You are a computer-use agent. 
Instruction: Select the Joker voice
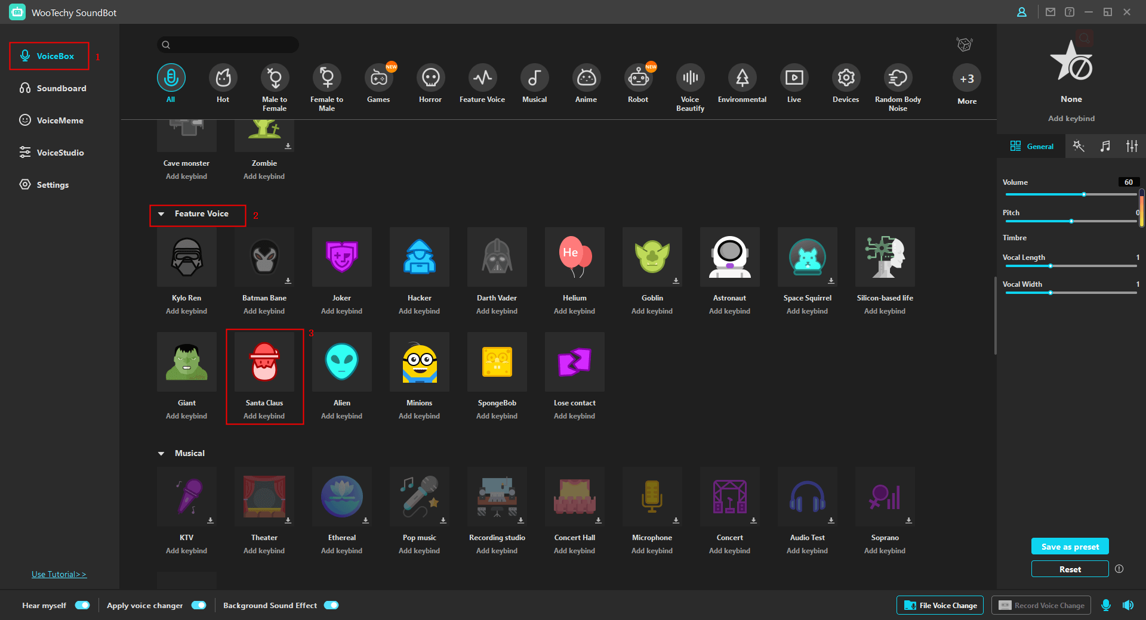(342, 257)
